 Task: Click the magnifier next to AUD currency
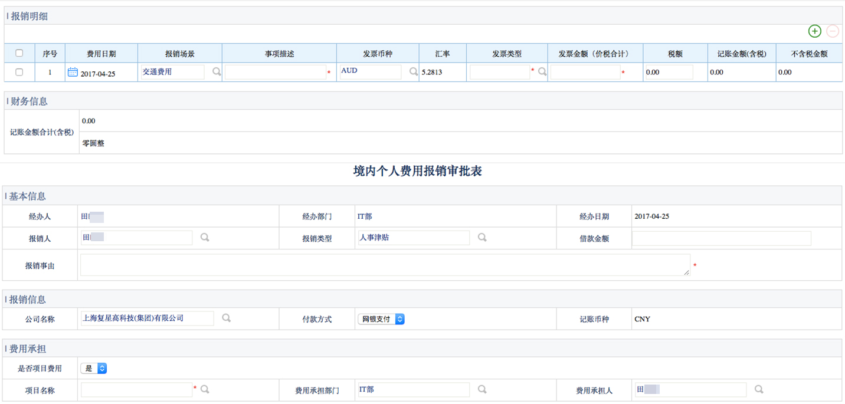[413, 72]
